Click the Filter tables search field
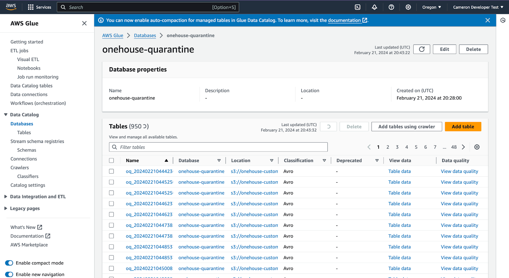The image size is (509, 278). 218,147
